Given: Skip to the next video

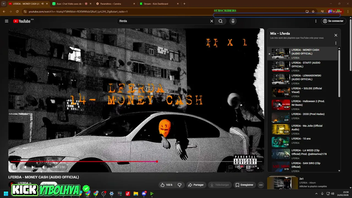Looking at the screenshot, I should click(x=33, y=167).
